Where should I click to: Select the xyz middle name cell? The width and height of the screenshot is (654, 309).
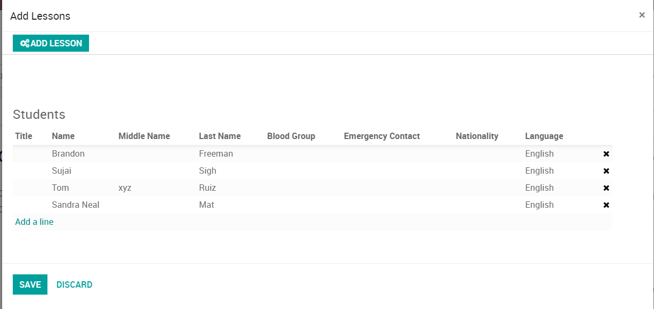tap(125, 188)
